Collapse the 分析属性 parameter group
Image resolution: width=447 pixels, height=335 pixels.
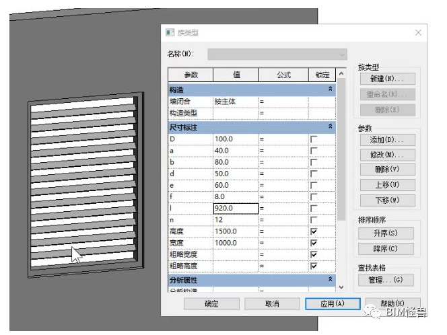tap(330, 279)
